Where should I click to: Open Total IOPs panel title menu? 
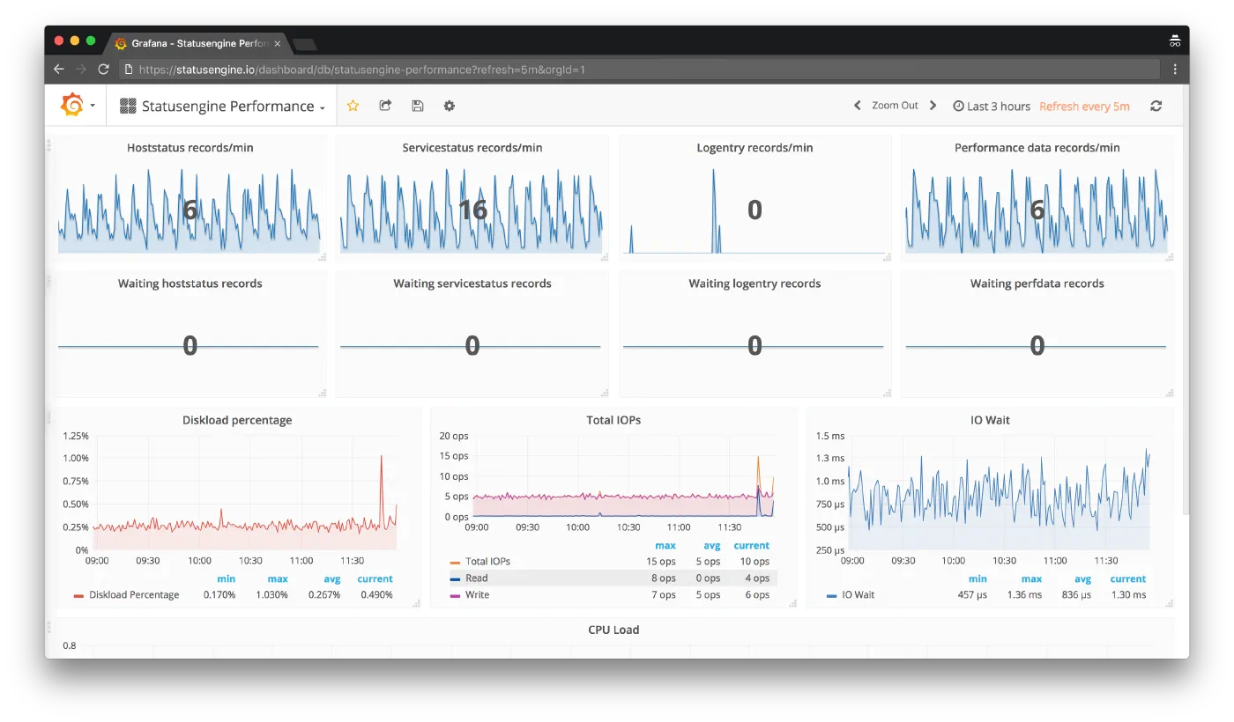pyautogui.click(x=613, y=420)
